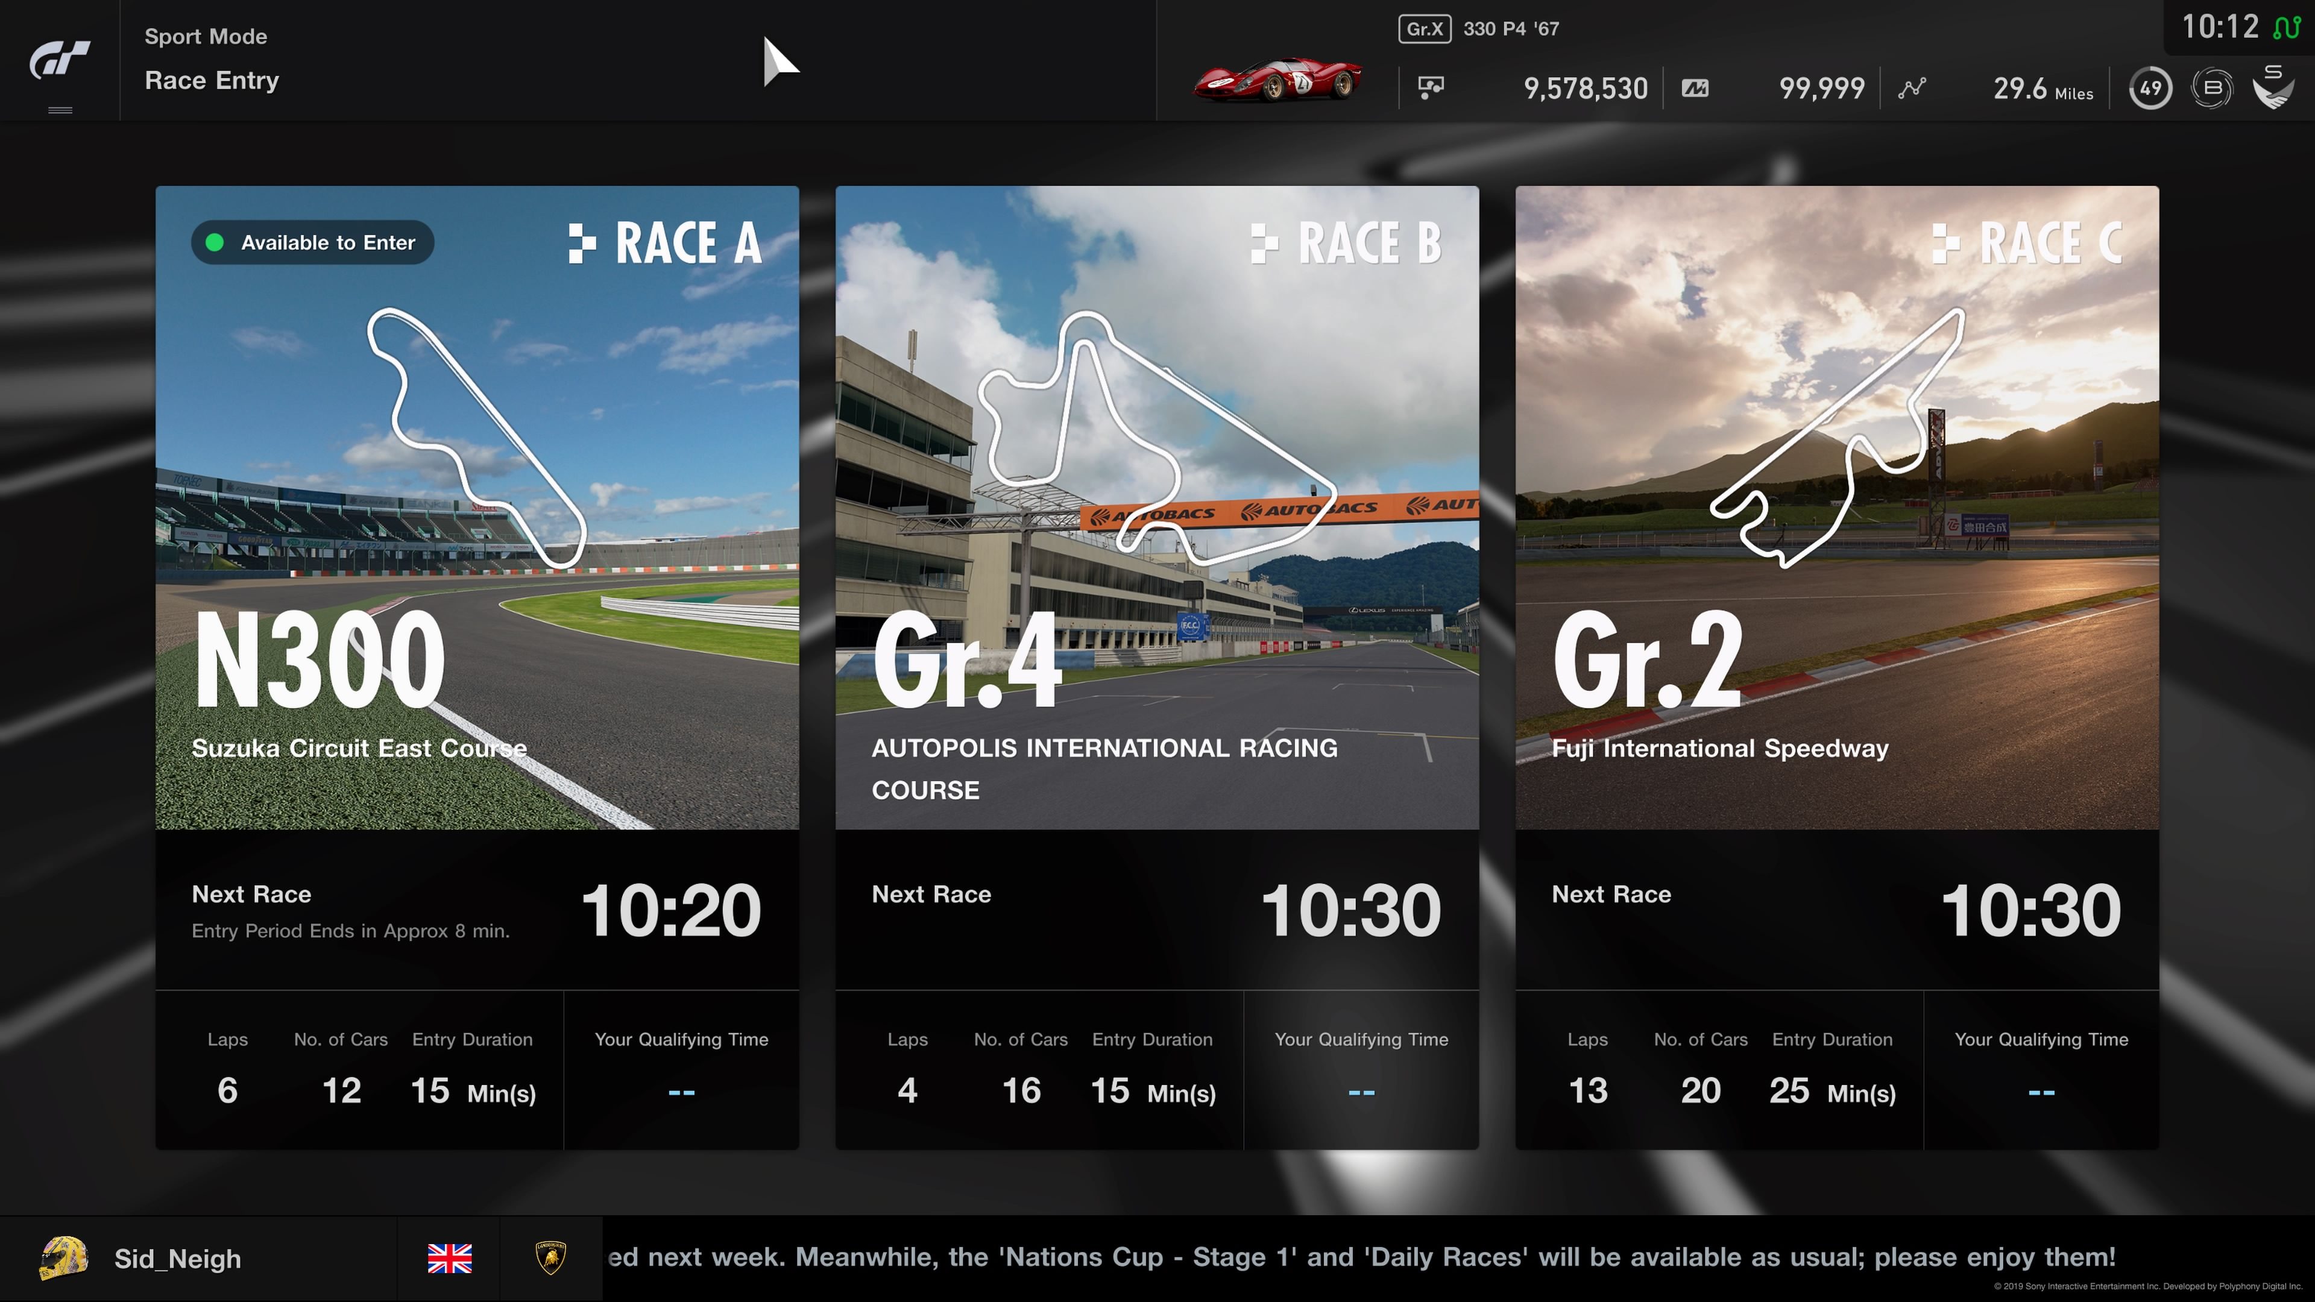Open Race Entry menu section
Viewport: 2315px width, 1302px height.
[212, 80]
